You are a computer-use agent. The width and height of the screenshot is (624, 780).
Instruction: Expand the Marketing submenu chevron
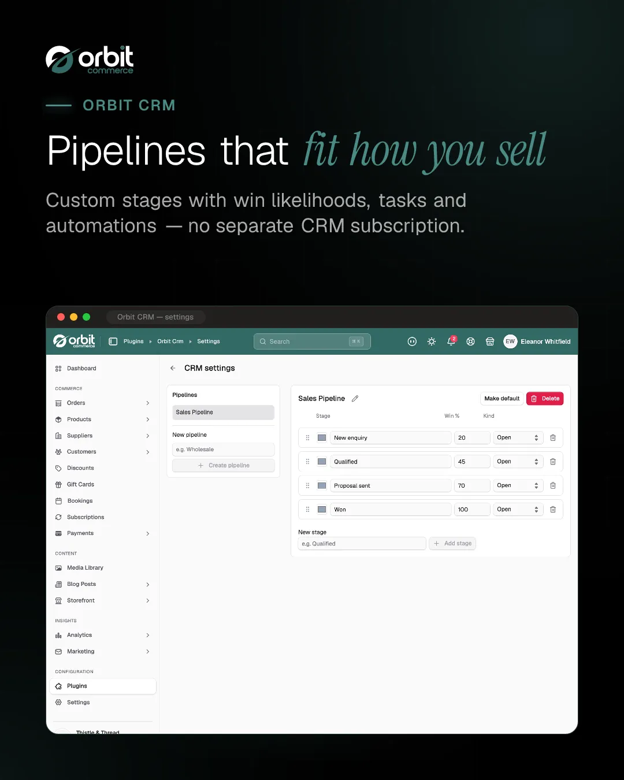[148, 652]
